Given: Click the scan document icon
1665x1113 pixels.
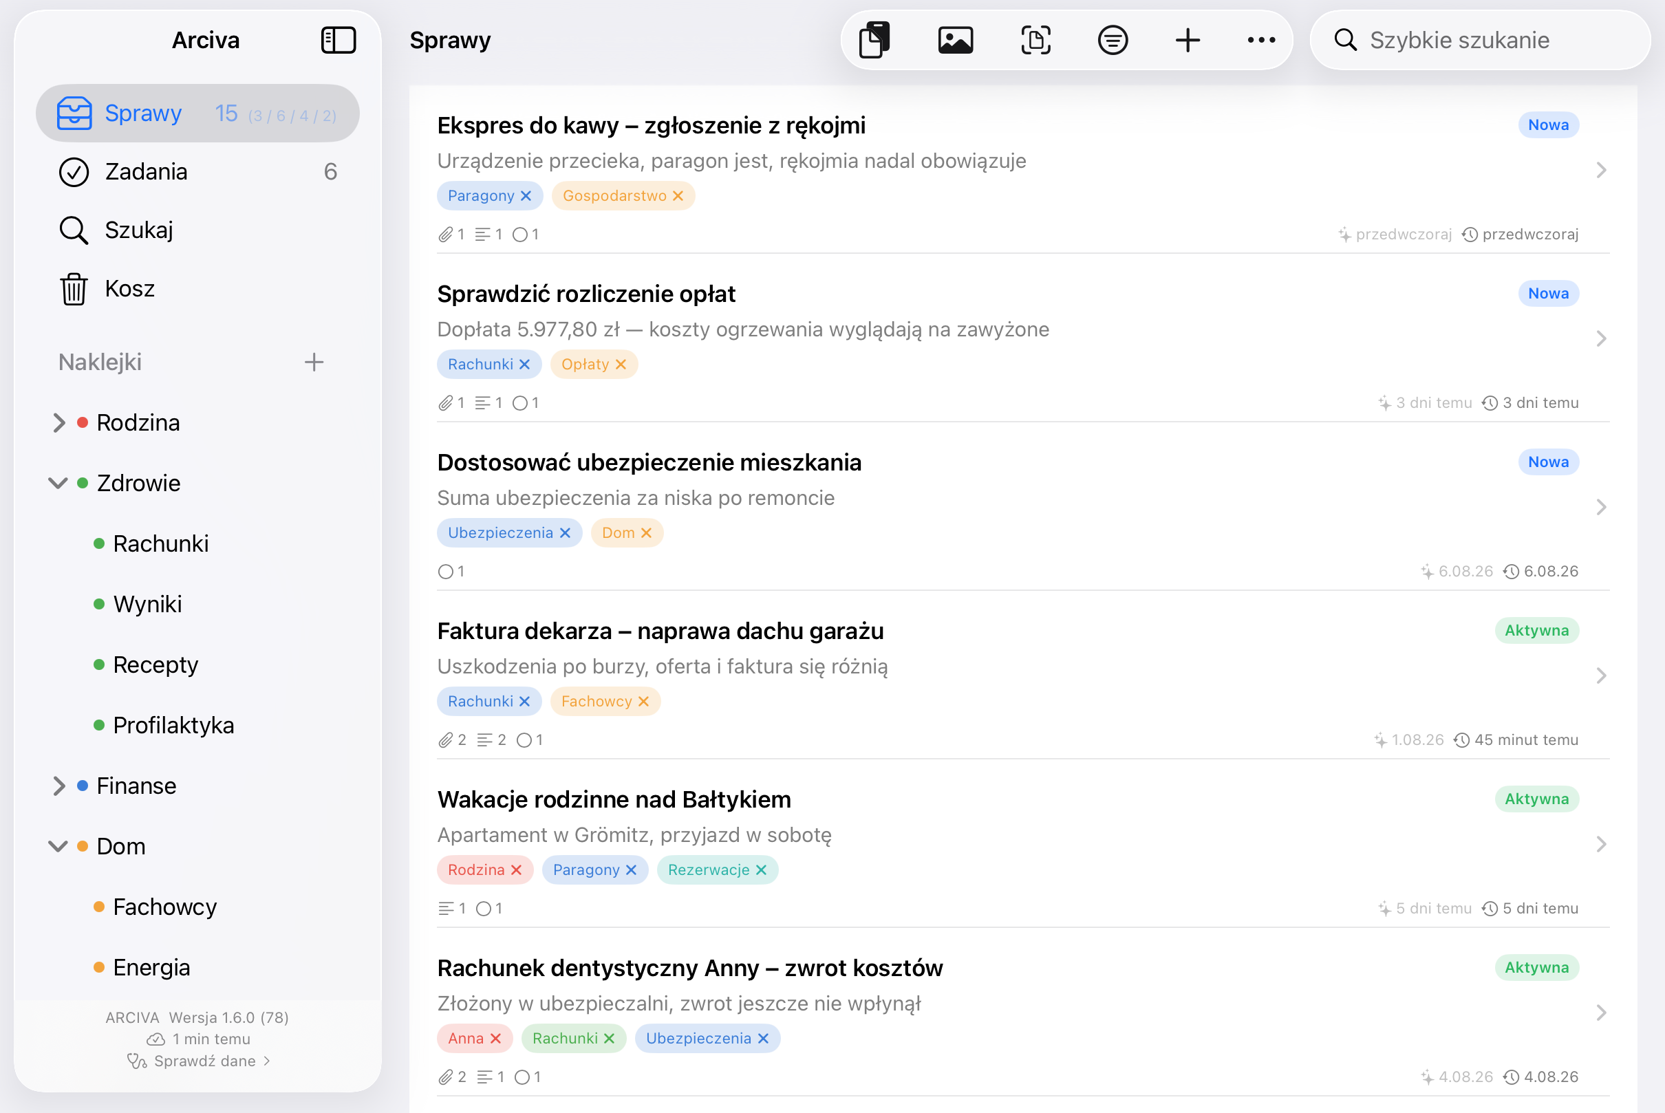Looking at the screenshot, I should [x=1036, y=41].
